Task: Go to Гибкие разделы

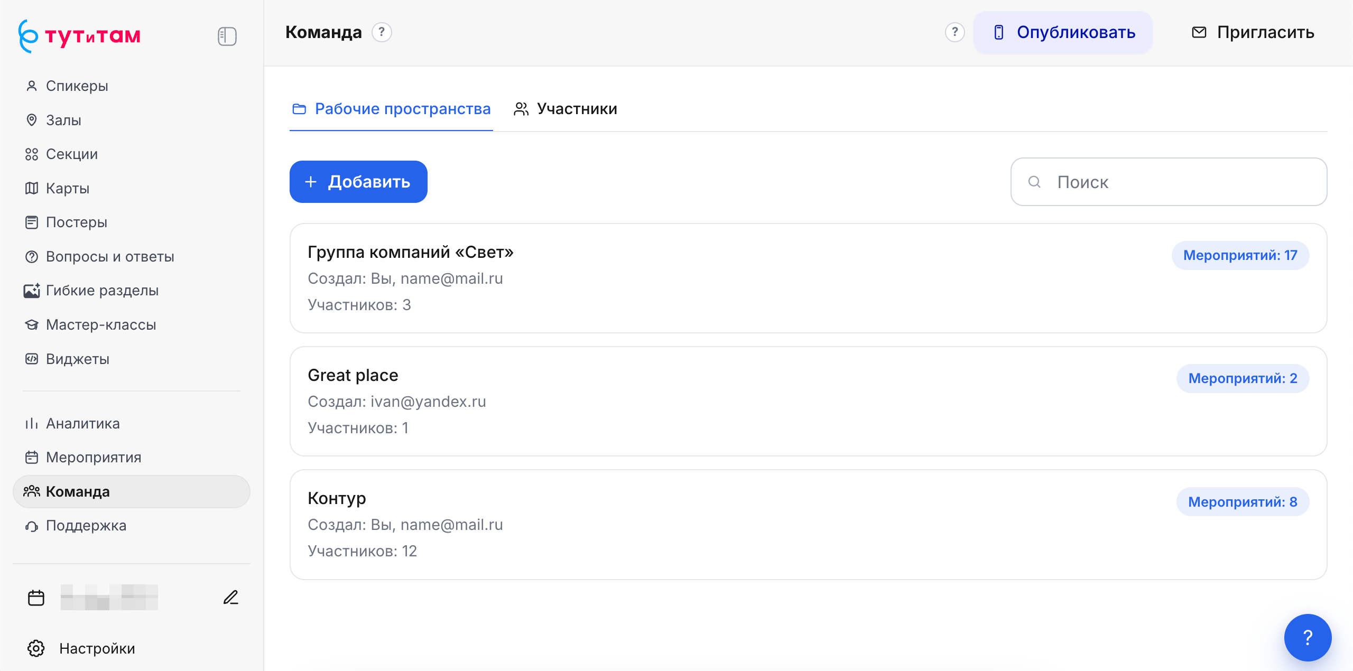Action: [131, 290]
